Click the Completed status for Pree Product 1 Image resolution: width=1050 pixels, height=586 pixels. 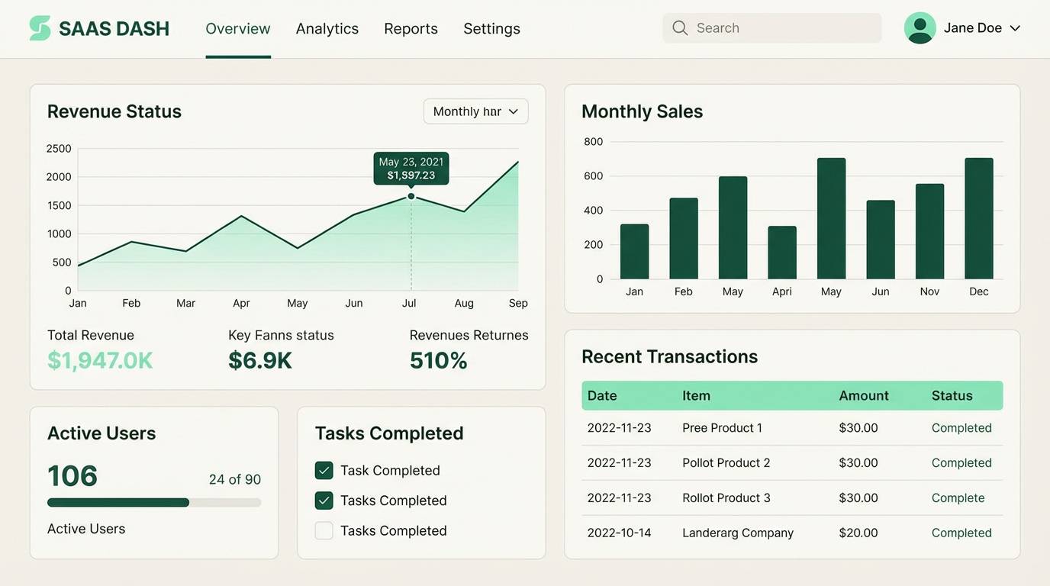[961, 427]
